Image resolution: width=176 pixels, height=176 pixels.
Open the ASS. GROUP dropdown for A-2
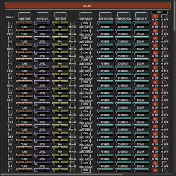pyautogui.click(x=86, y=90)
